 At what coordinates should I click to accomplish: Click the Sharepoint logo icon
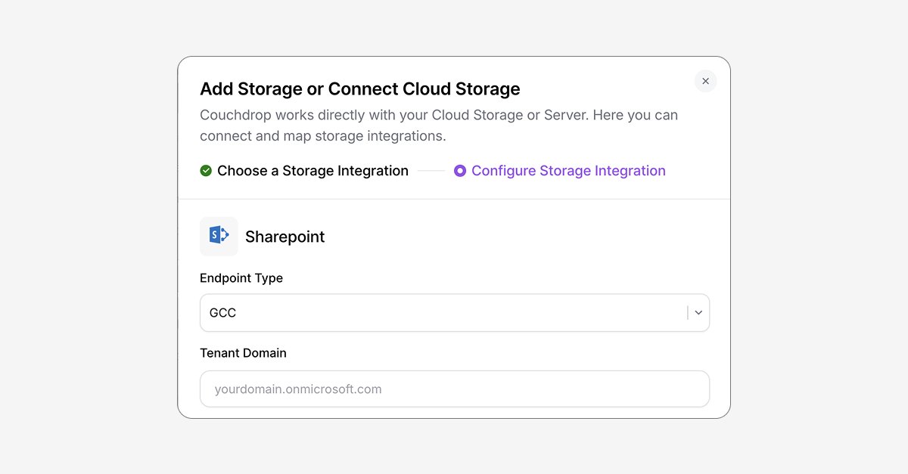[x=219, y=237]
